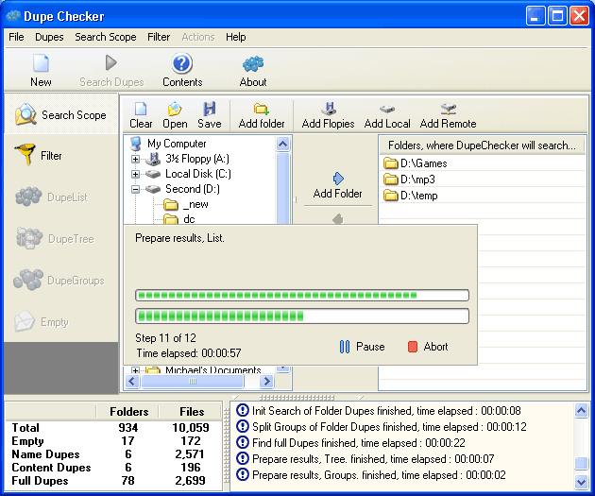Switch to DupeList sidebar view
Viewport: 595px width, 496px height.
click(x=60, y=197)
